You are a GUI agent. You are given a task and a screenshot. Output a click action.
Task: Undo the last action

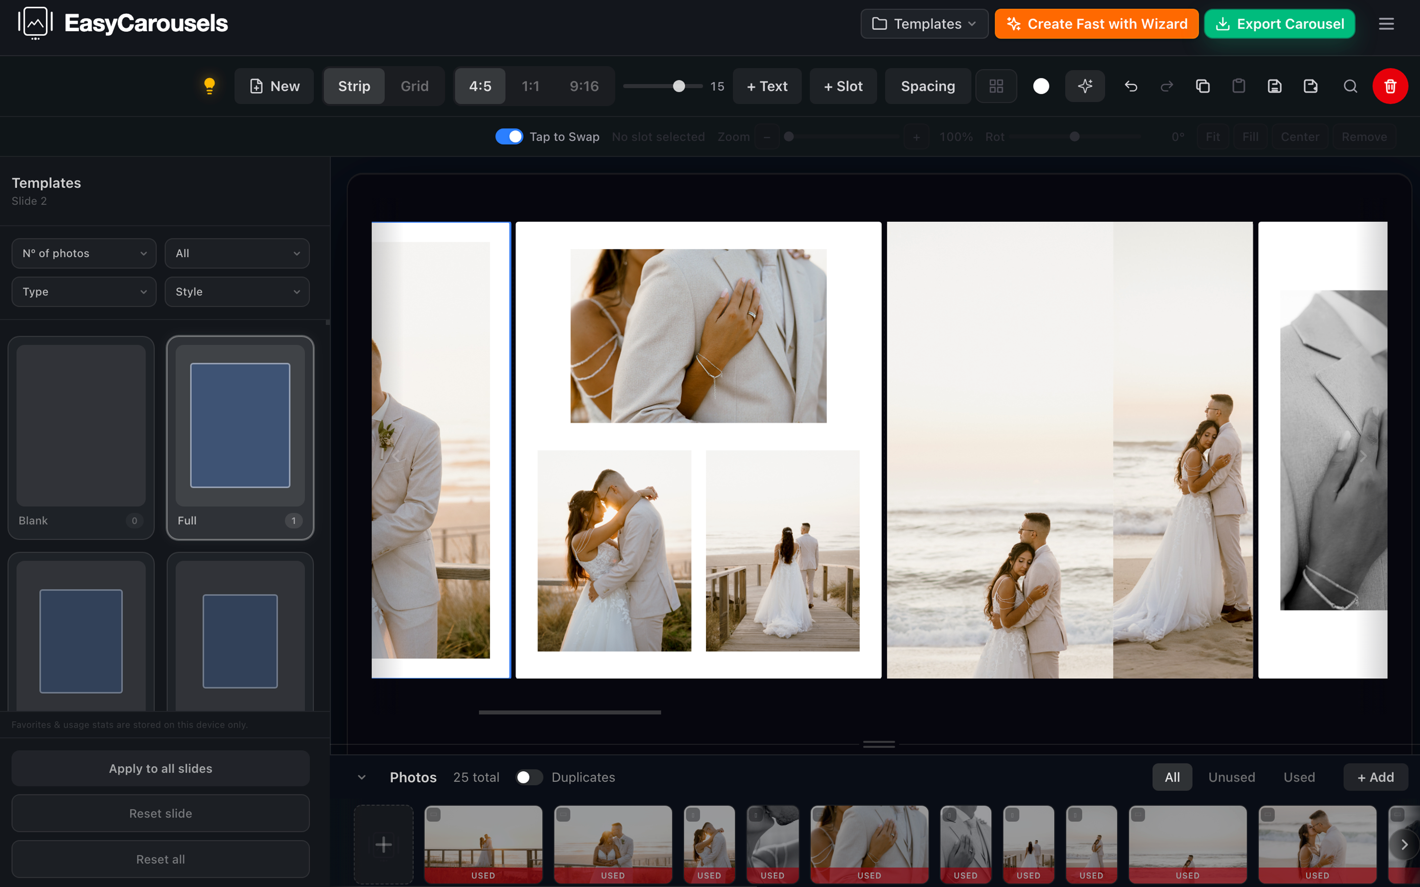tap(1131, 85)
